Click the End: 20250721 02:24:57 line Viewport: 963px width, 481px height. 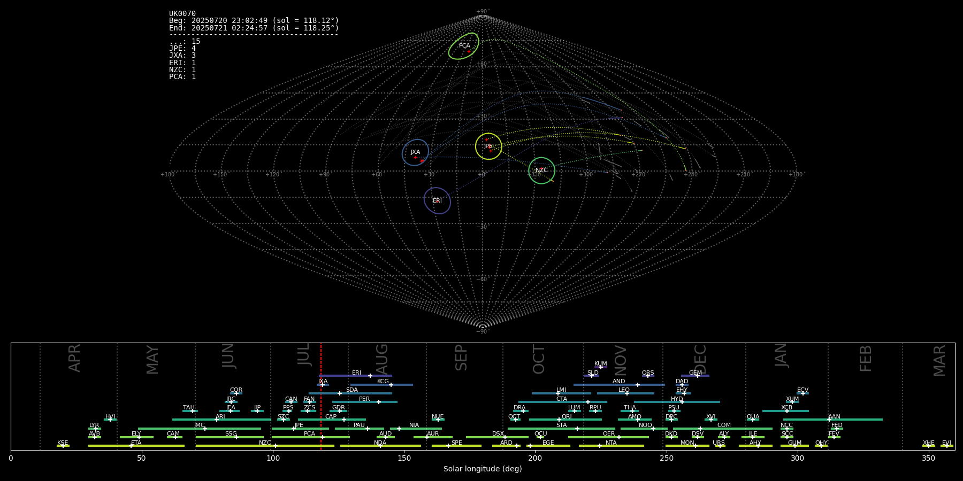pyautogui.click(x=254, y=28)
